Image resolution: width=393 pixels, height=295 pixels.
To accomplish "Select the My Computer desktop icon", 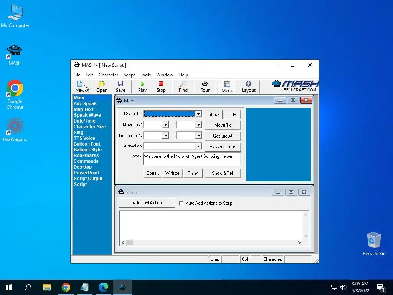I will (15, 16).
